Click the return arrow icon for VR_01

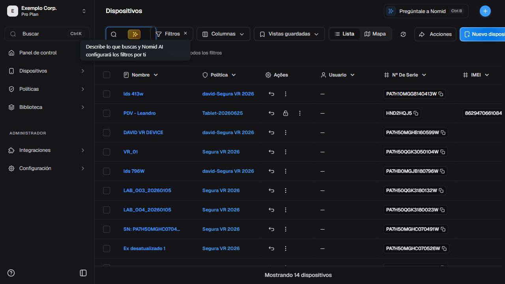click(271, 152)
